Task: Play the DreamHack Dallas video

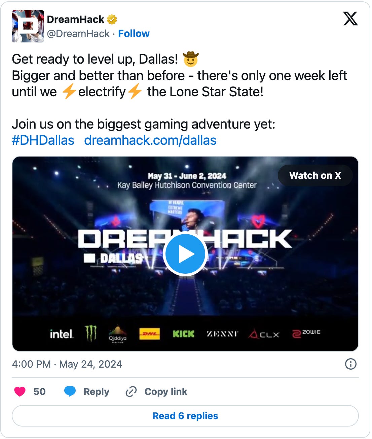Action: 185,254
